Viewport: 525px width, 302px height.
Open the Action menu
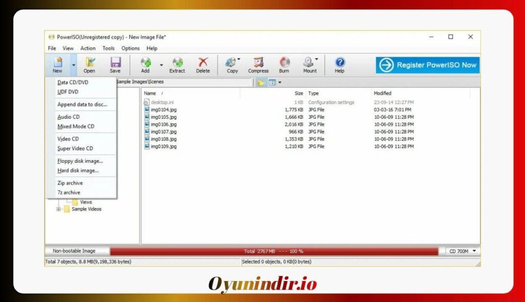(x=88, y=48)
